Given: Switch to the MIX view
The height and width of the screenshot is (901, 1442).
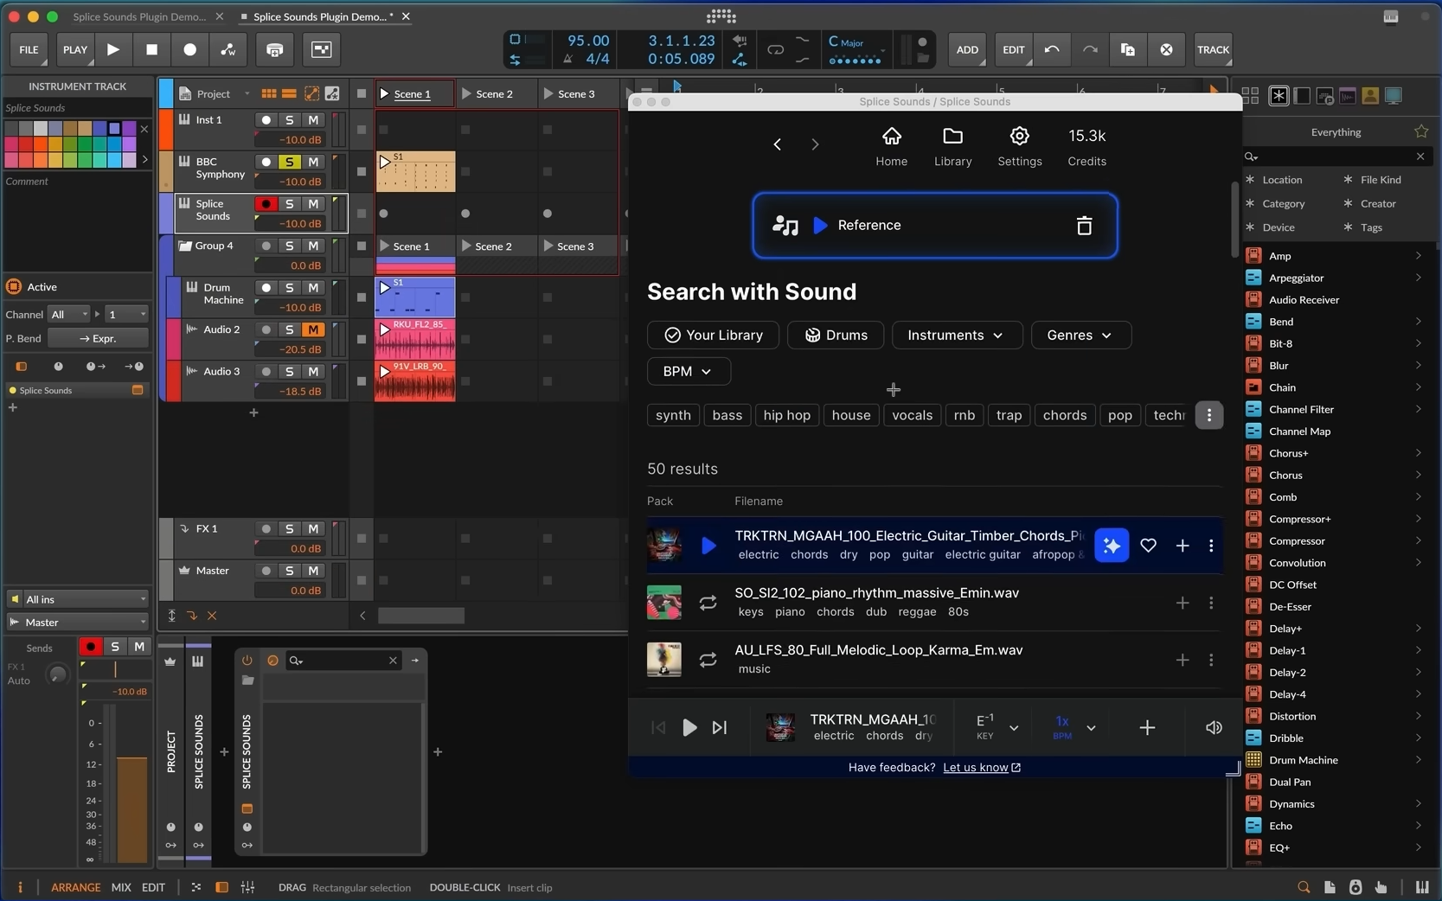Looking at the screenshot, I should pos(121,887).
